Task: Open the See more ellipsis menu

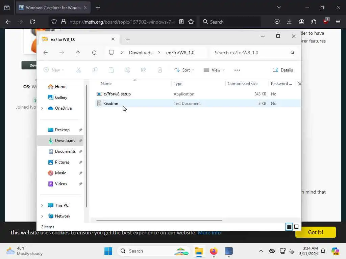Action: (x=237, y=70)
